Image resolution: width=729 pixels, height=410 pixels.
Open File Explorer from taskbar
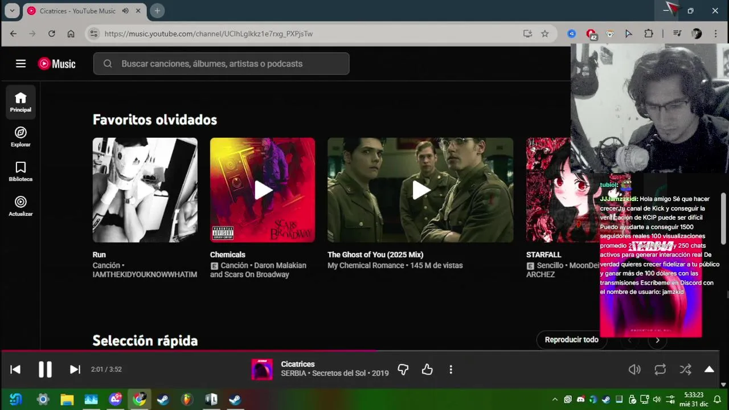(x=67, y=400)
